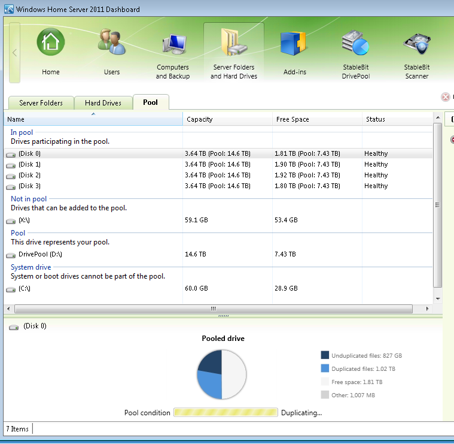This screenshot has height=444, width=454.
Task: Select the DrivePool (D:\) drive icon
Action: click(x=11, y=255)
